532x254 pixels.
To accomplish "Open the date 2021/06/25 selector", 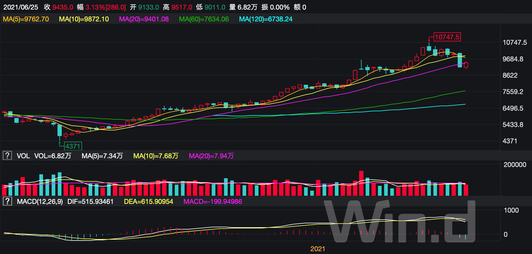I will [x=21, y=7].
